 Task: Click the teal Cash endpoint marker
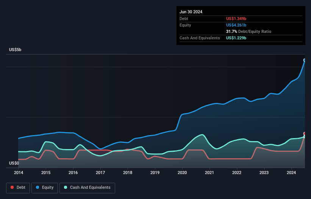(305, 137)
